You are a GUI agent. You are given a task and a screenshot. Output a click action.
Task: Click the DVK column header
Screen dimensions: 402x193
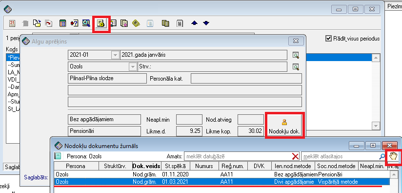[x=260, y=166]
